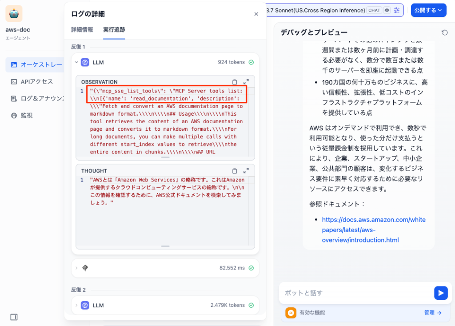Open the 管理 features management link

pos(433,313)
